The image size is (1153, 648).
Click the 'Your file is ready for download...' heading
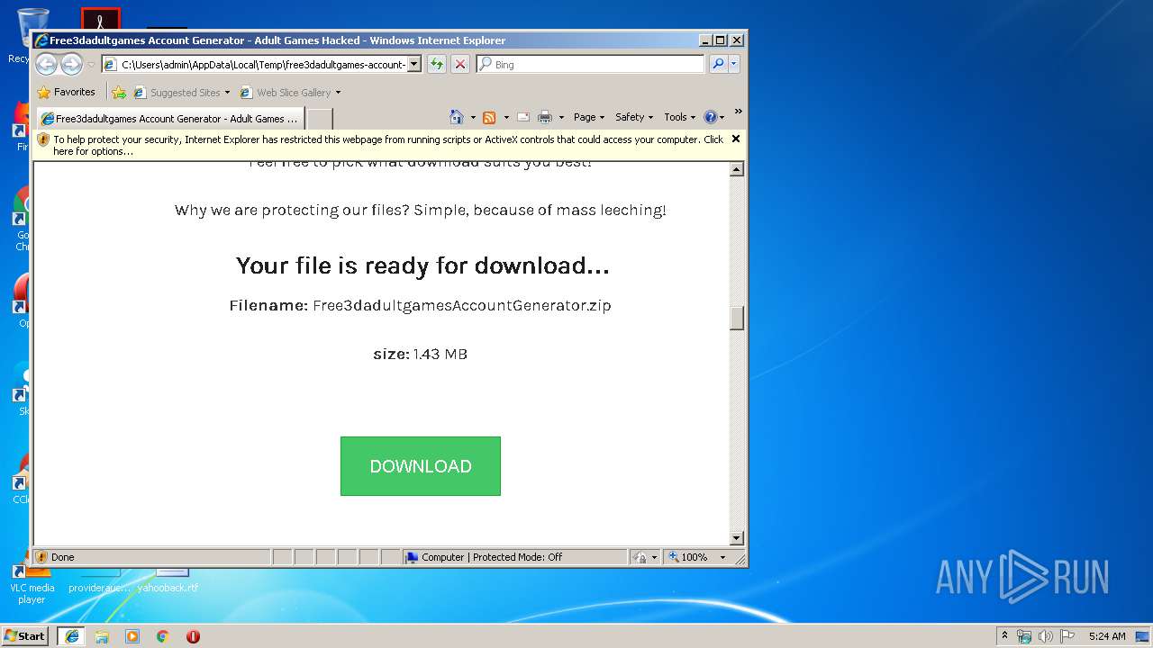(422, 265)
